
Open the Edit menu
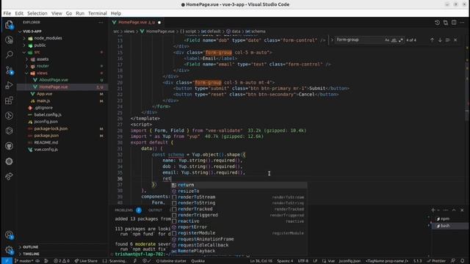pyautogui.click(x=19, y=13)
